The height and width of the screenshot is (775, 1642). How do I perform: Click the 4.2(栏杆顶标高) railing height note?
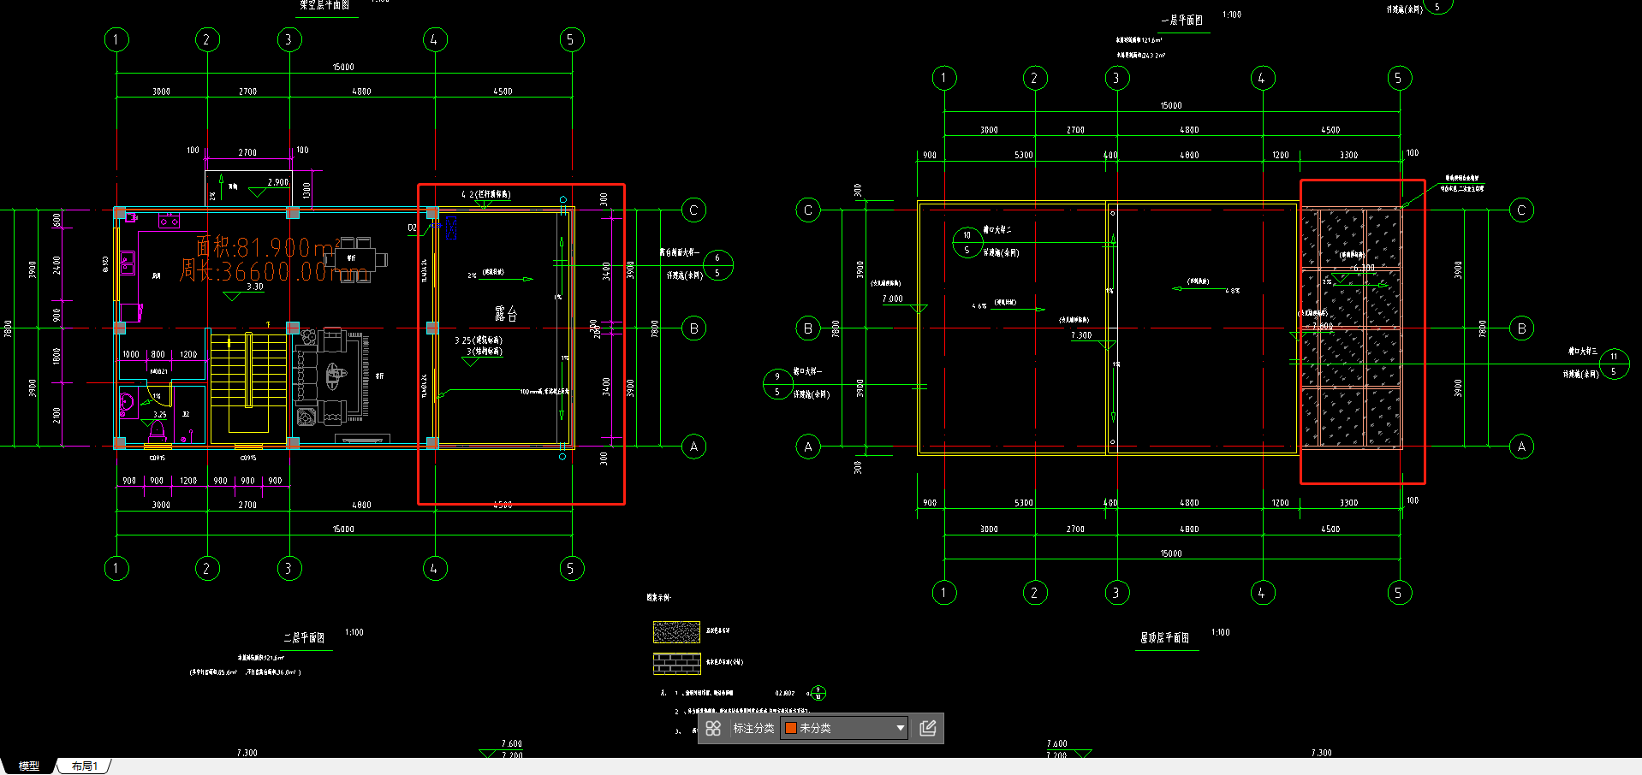pos(486,194)
